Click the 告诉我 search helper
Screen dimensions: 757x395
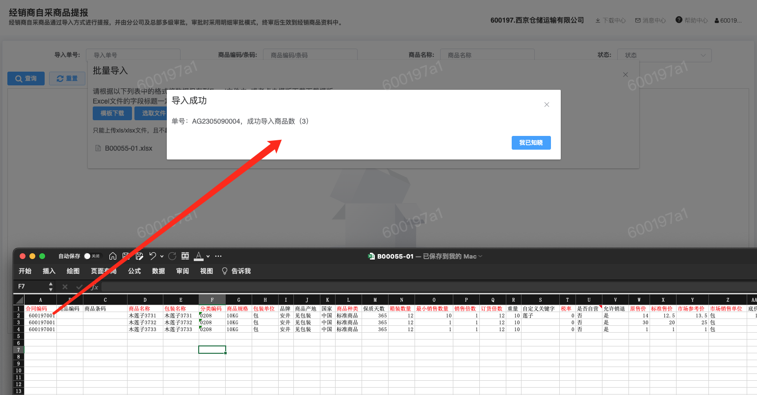236,271
